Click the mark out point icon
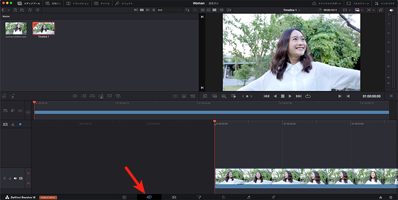This screenshot has height=200, width=398. (348, 96)
